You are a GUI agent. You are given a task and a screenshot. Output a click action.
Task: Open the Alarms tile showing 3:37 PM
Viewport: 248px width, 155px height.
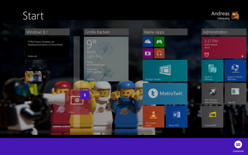[224, 48]
